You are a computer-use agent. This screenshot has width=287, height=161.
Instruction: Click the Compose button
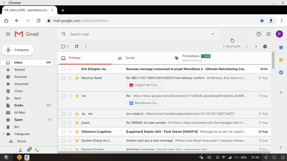pos(18,50)
